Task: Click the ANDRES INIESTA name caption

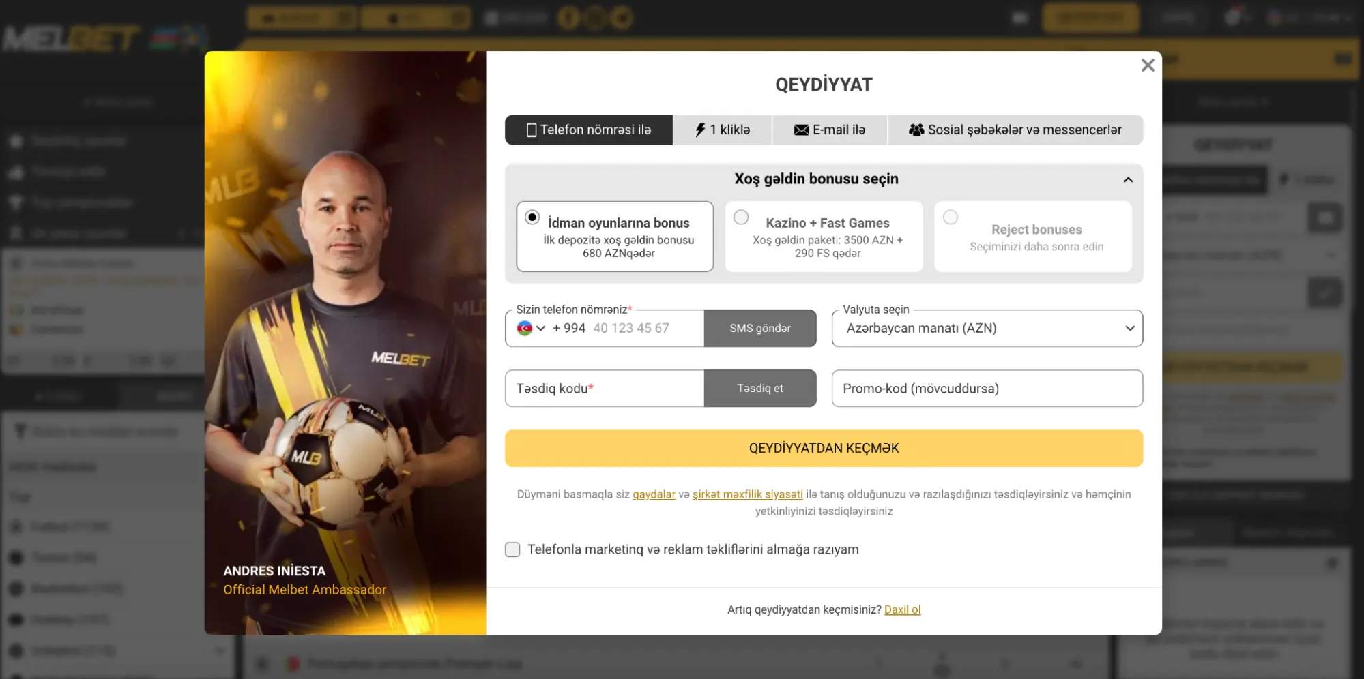Action: pyautogui.click(x=274, y=571)
